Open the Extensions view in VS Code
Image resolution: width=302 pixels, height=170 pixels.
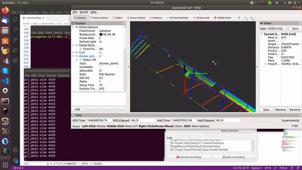pos(15,60)
